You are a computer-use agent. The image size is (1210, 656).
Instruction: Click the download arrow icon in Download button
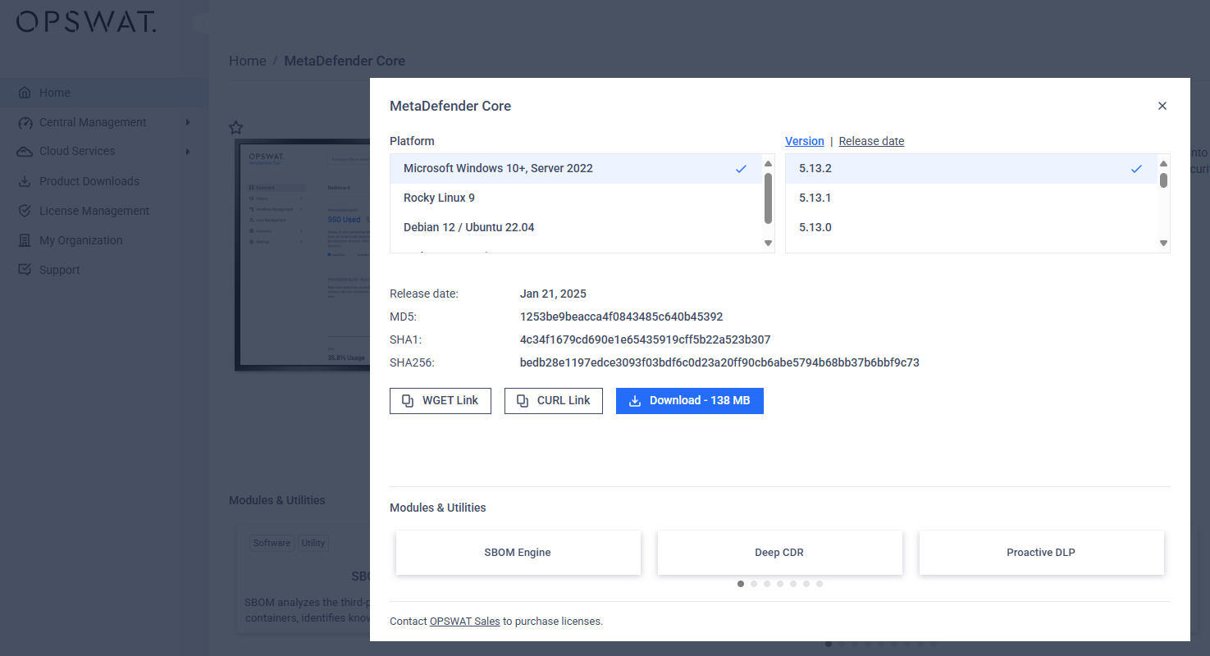634,401
